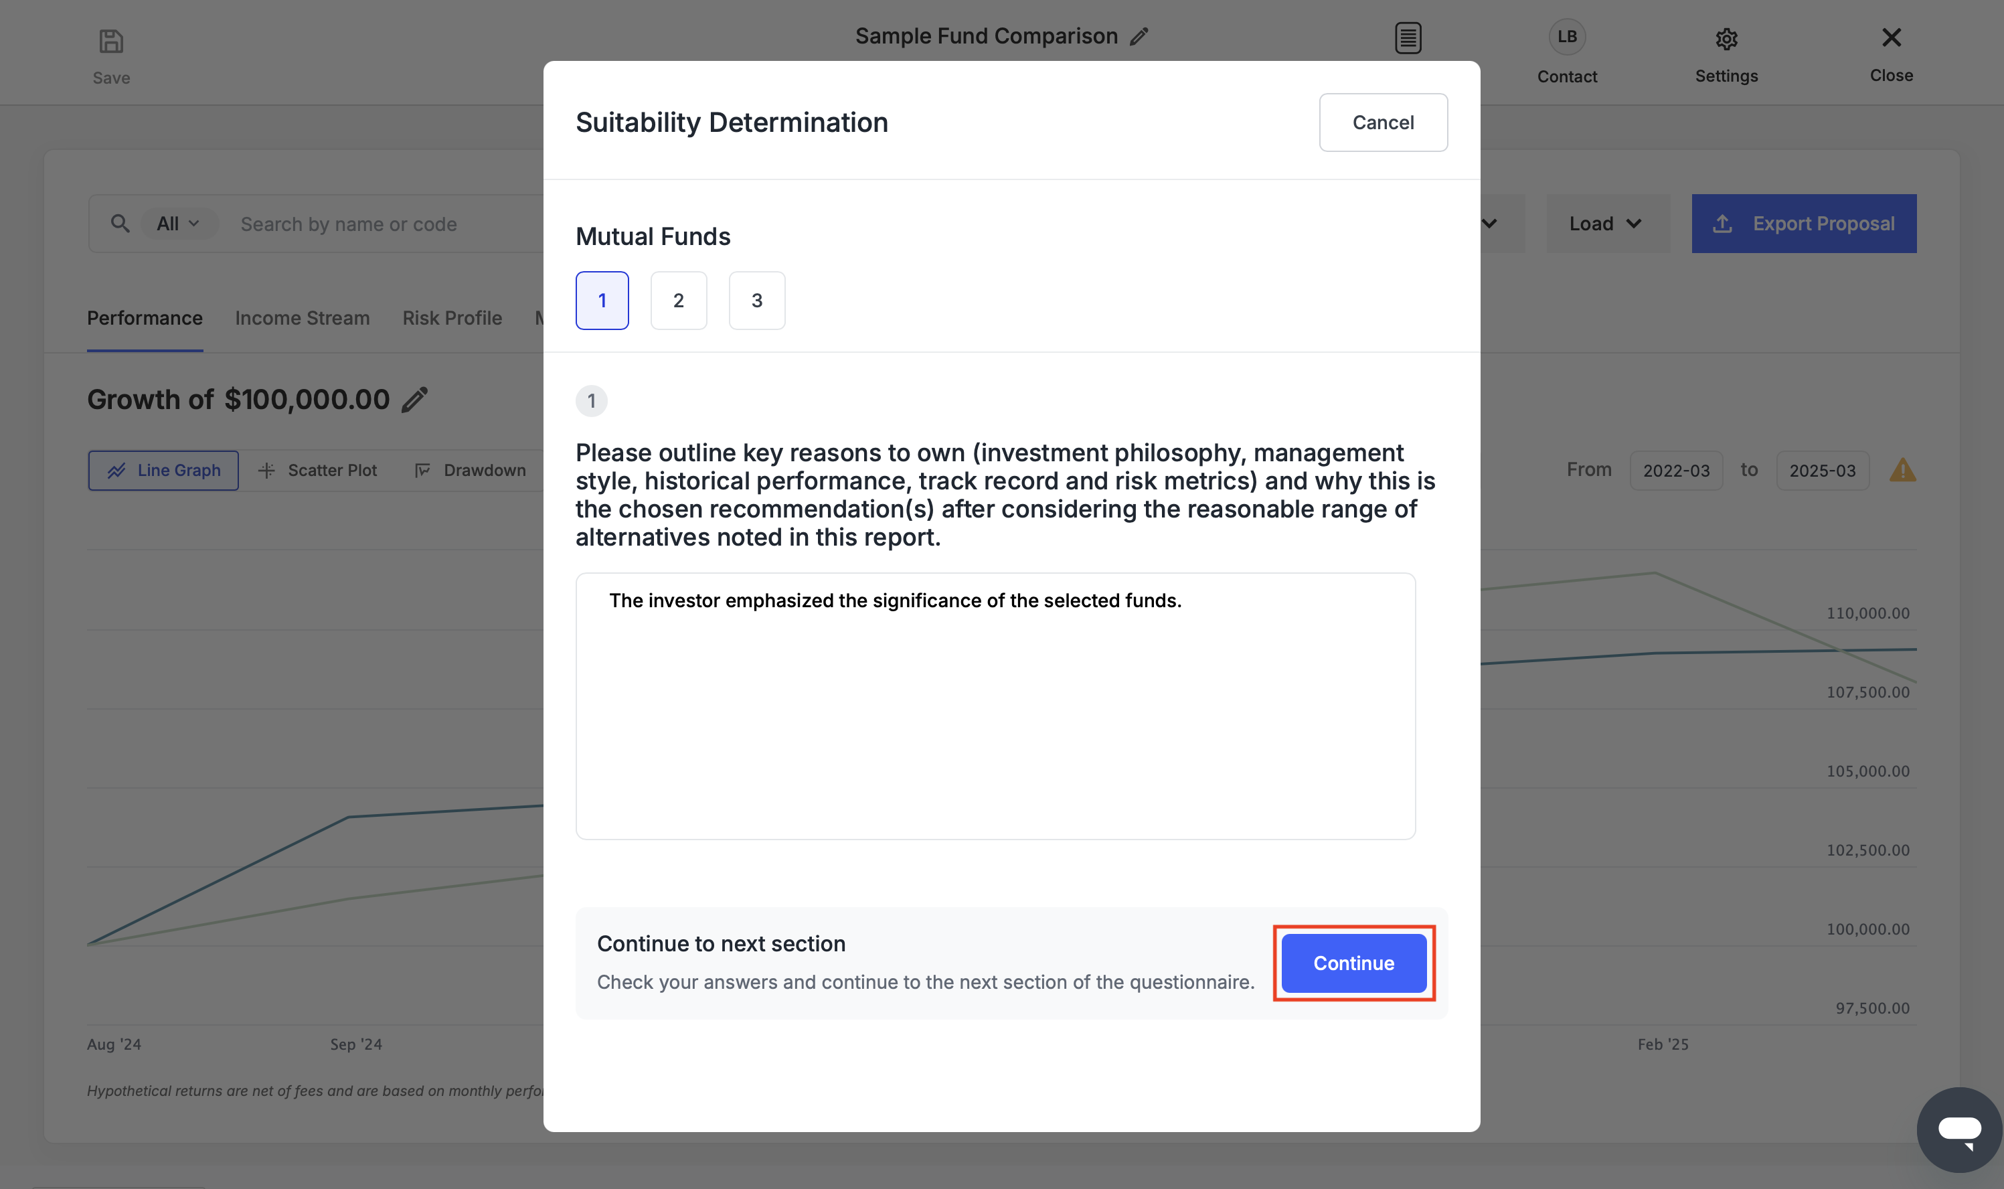This screenshot has height=1189, width=2004.
Task: Edit the Growth of $100,000.00 amount pencil
Action: [414, 399]
